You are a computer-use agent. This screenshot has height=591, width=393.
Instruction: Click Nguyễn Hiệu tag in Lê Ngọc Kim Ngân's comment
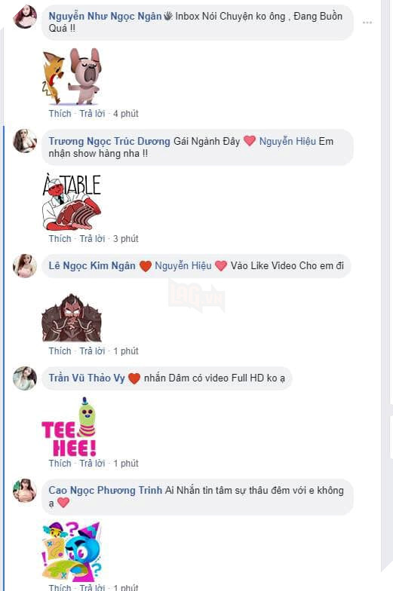183,265
